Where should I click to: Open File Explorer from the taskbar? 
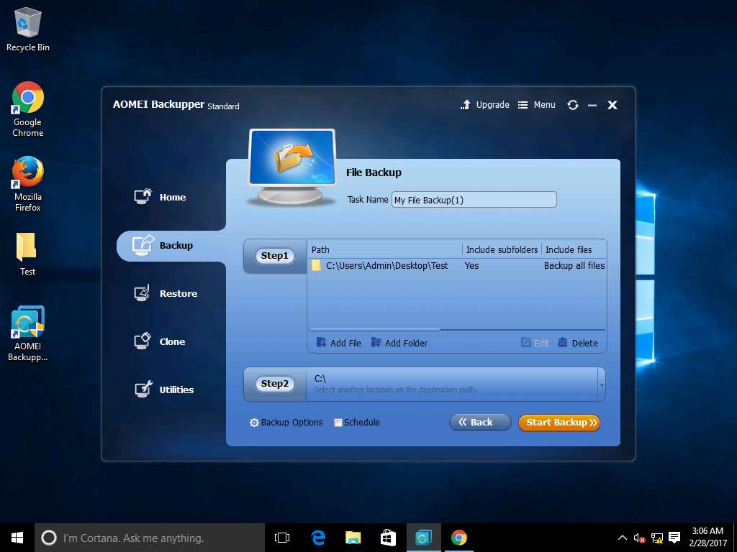(x=353, y=538)
